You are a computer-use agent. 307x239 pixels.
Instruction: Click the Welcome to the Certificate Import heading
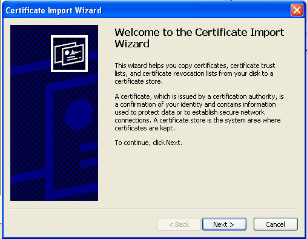(x=199, y=32)
